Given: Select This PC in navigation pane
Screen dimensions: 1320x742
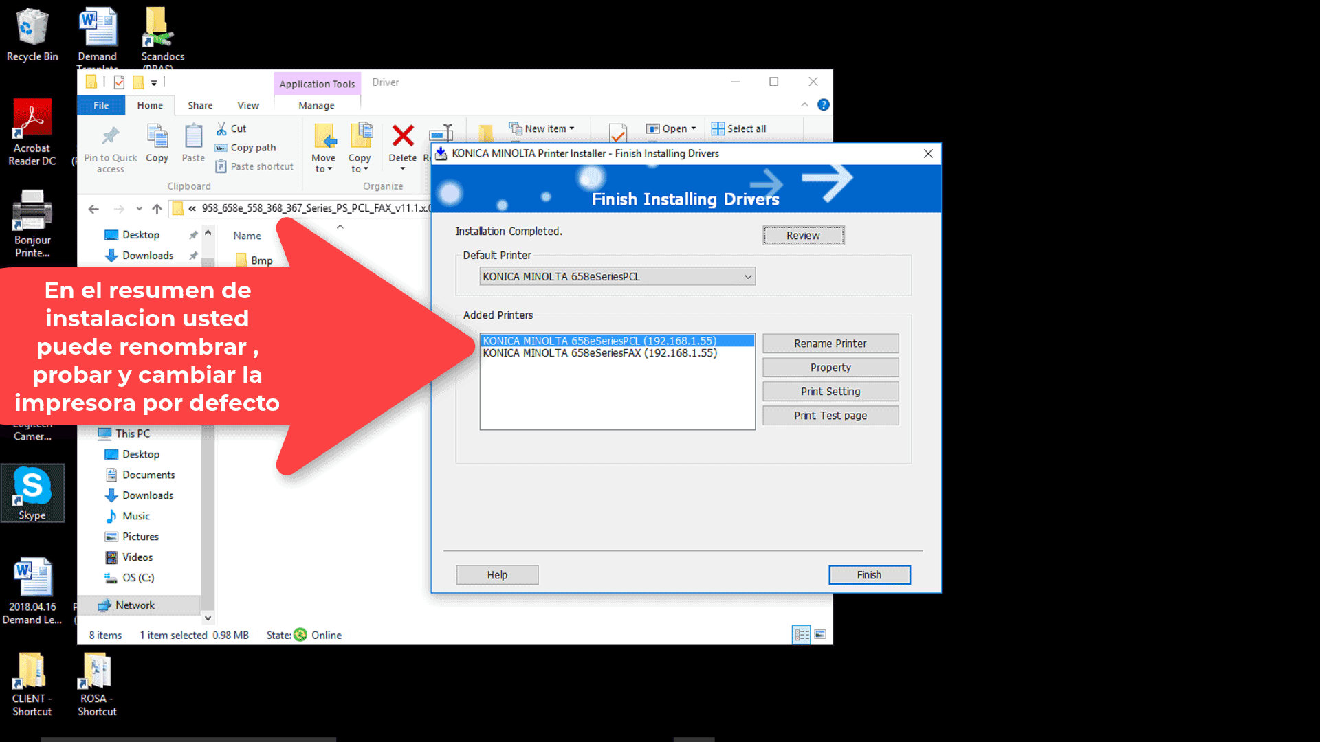Looking at the screenshot, I should (132, 434).
